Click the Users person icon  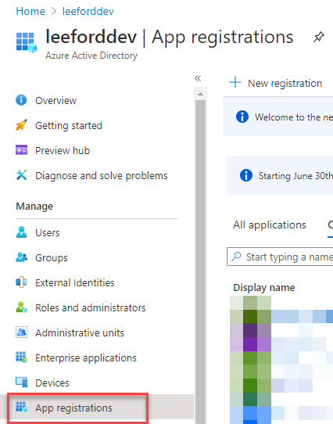tap(21, 232)
